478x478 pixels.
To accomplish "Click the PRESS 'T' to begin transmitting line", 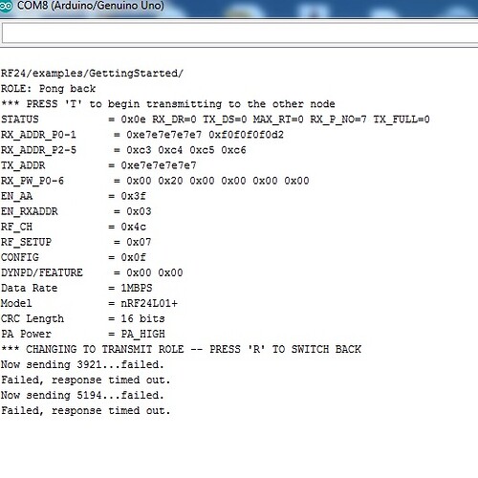I will point(168,104).
